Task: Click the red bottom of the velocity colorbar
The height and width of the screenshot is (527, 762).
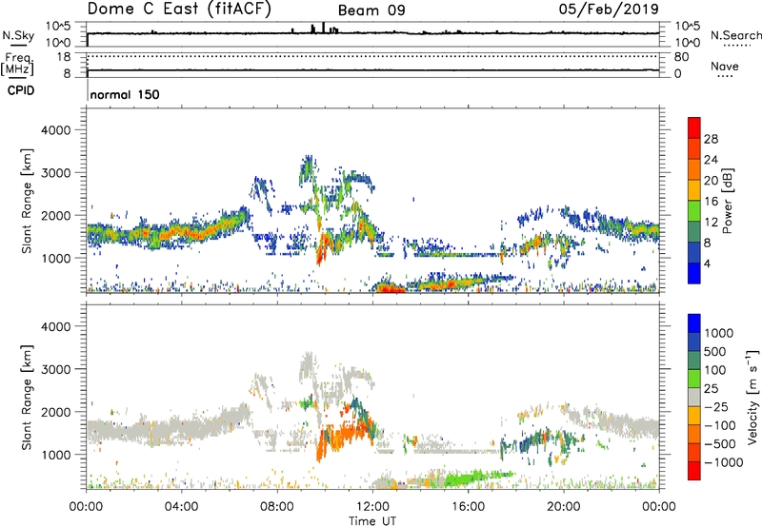Action: [x=694, y=471]
